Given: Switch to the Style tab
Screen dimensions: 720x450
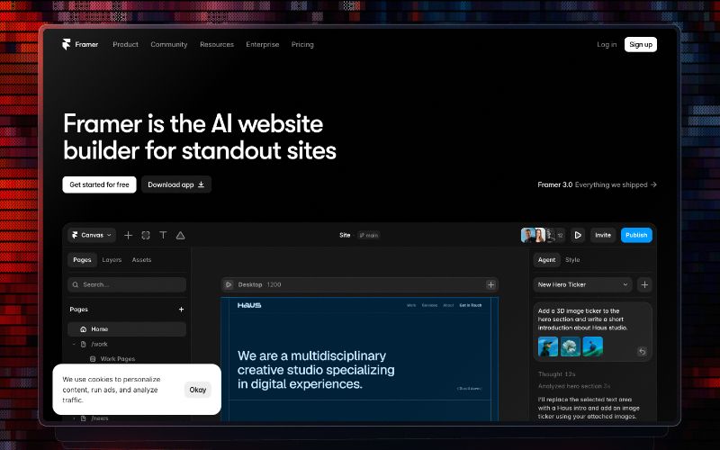Looking at the screenshot, I should point(572,260).
